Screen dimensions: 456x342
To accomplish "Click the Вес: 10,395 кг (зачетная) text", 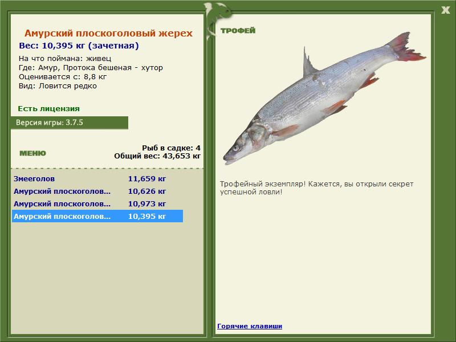I will pyautogui.click(x=79, y=46).
